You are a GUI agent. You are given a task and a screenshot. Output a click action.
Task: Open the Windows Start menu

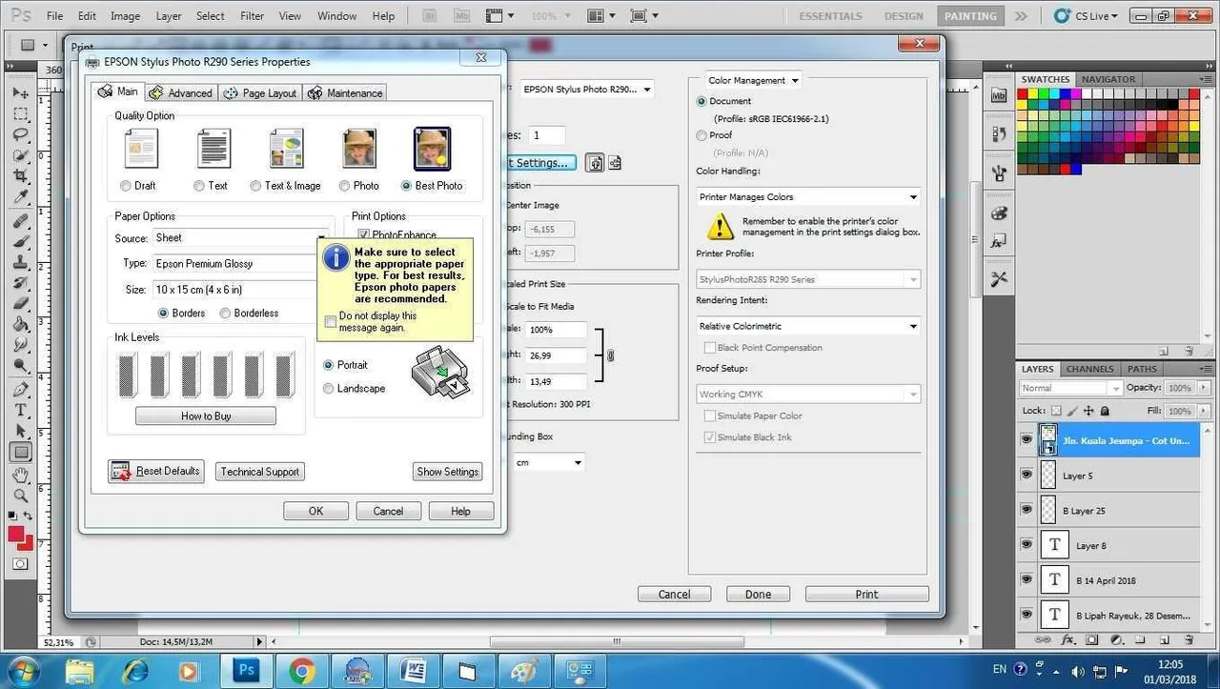pos(23,670)
